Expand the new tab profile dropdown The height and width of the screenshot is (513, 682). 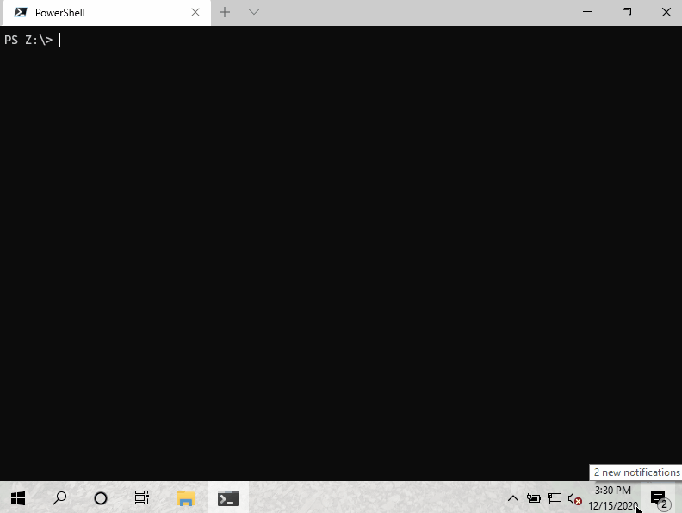point(254,12)
